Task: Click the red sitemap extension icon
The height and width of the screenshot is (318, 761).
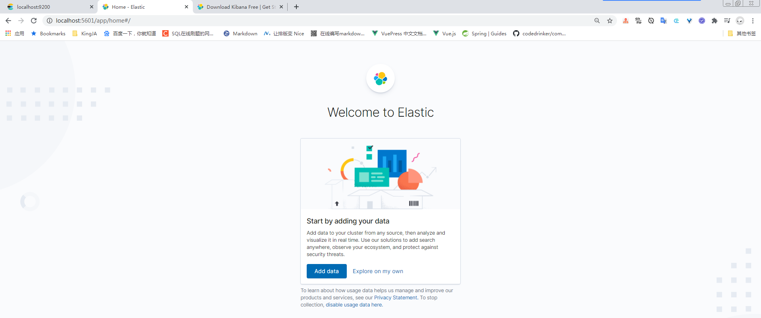Action: pyautogui.click(x=625, y=21)
